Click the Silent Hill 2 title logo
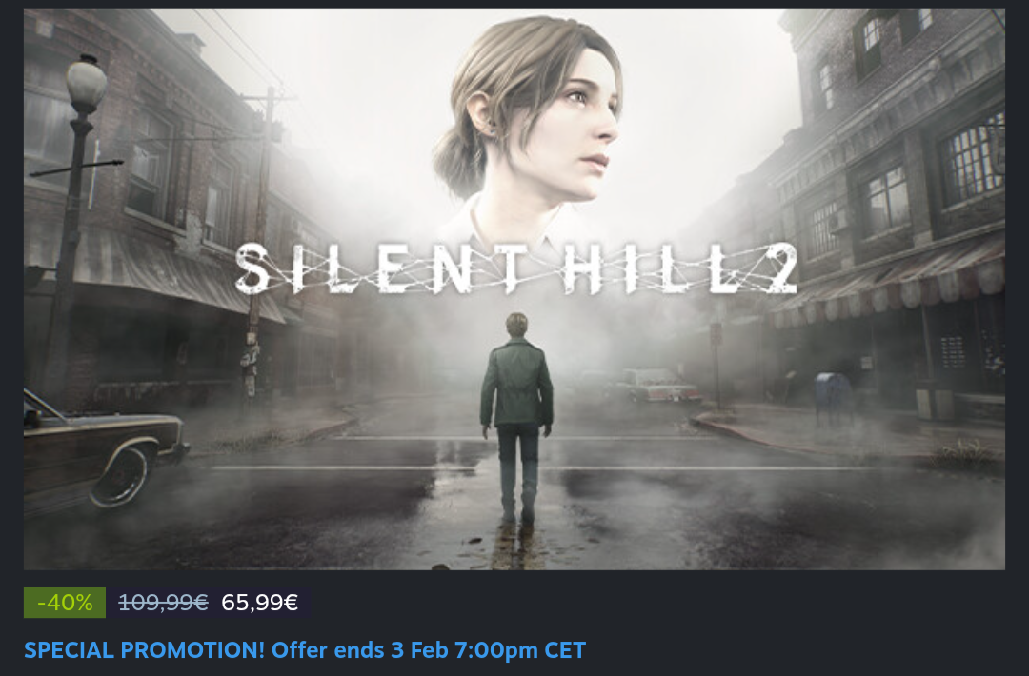This screenshot has width=1029, height=676. pos(515,269)
